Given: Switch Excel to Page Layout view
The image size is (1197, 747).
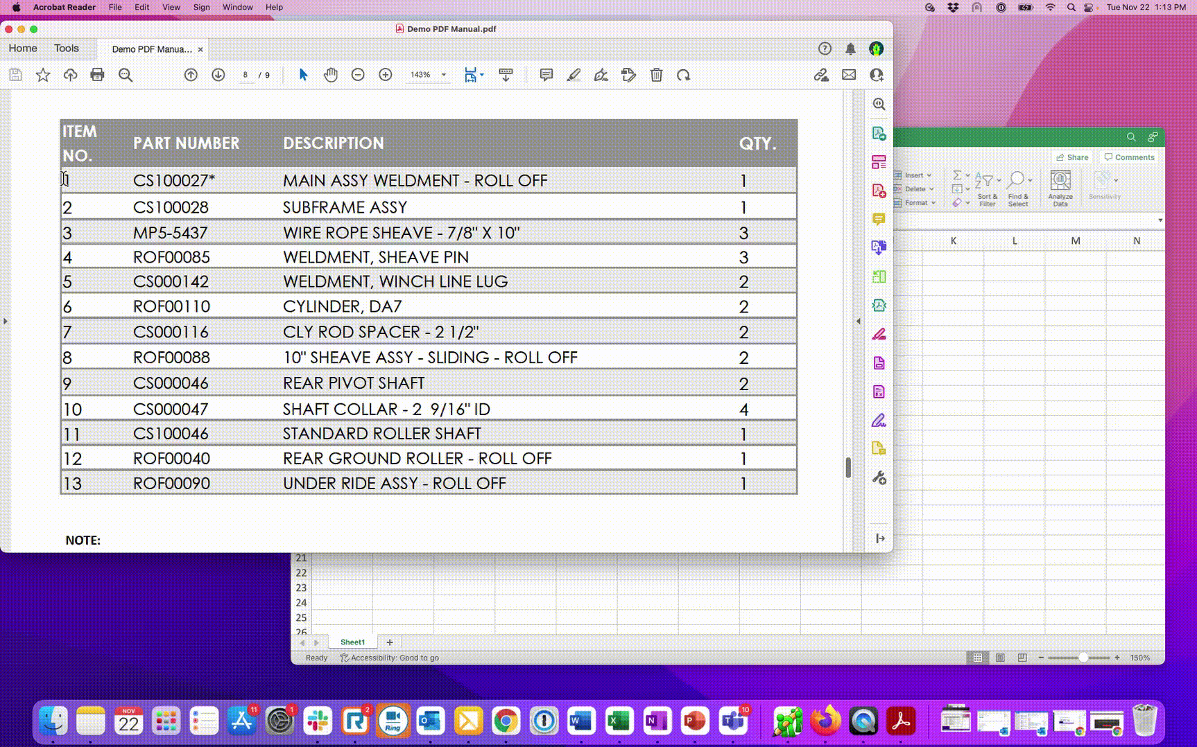Looking at the screenshot, I should [1000, 658].
